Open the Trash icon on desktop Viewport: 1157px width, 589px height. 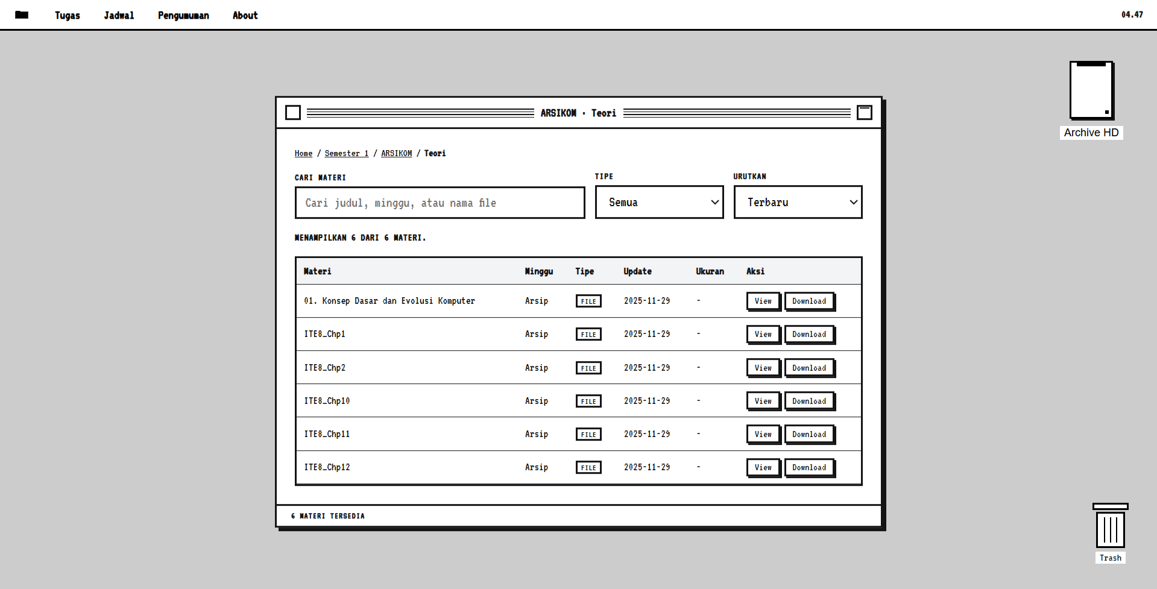1110,529
